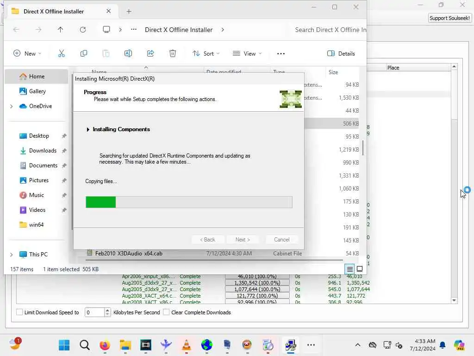The height and width of the screenshot is (356, 474).
Task: Open Home in navigation pane
Action: (x=37, y=76)
